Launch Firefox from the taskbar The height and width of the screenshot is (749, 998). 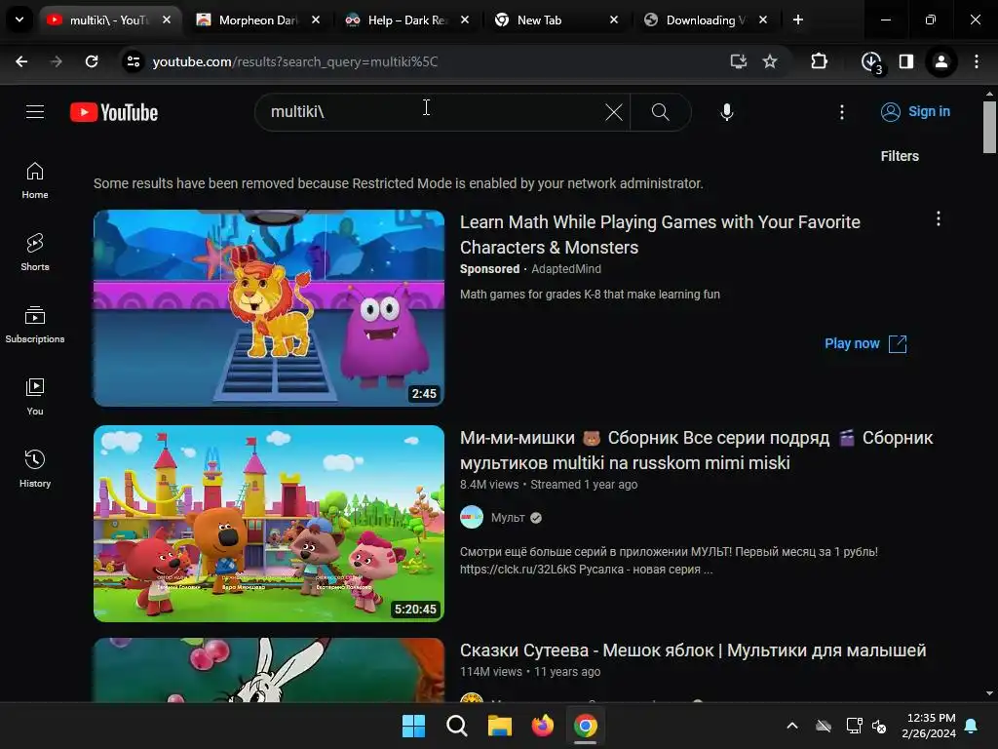tap(542, 726)
